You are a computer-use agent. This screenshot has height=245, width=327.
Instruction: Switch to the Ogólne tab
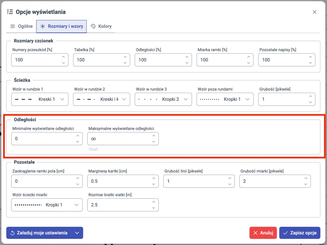(x=21, y=26)
